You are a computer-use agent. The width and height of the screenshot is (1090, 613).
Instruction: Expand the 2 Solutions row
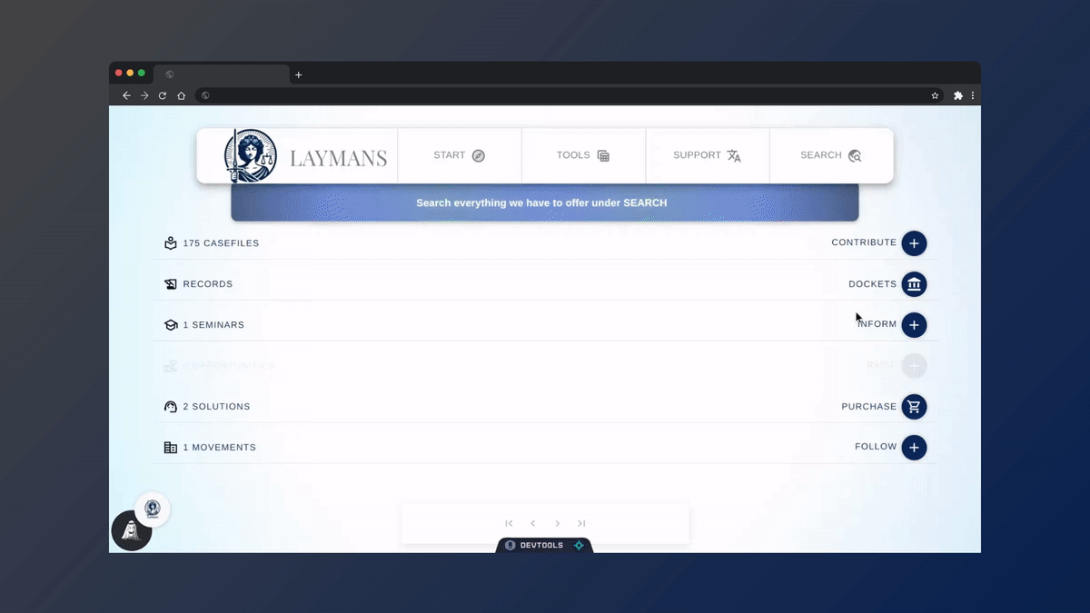click(215, 407)
